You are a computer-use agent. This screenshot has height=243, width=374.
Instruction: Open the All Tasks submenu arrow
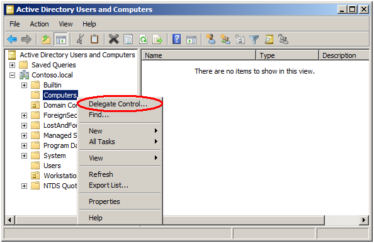pos(156,142)
